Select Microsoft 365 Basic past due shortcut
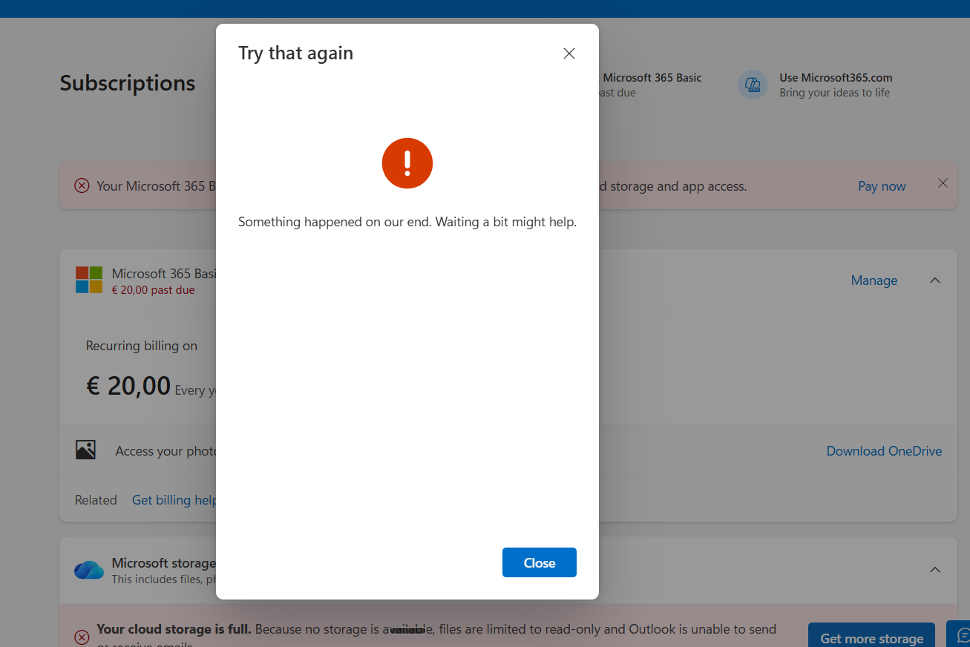 652,85
